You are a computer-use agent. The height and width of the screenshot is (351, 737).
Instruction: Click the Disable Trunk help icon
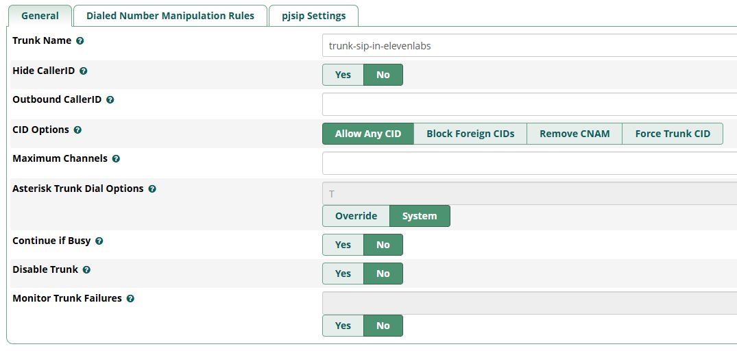pyautogui.click(x=86, y=270)
